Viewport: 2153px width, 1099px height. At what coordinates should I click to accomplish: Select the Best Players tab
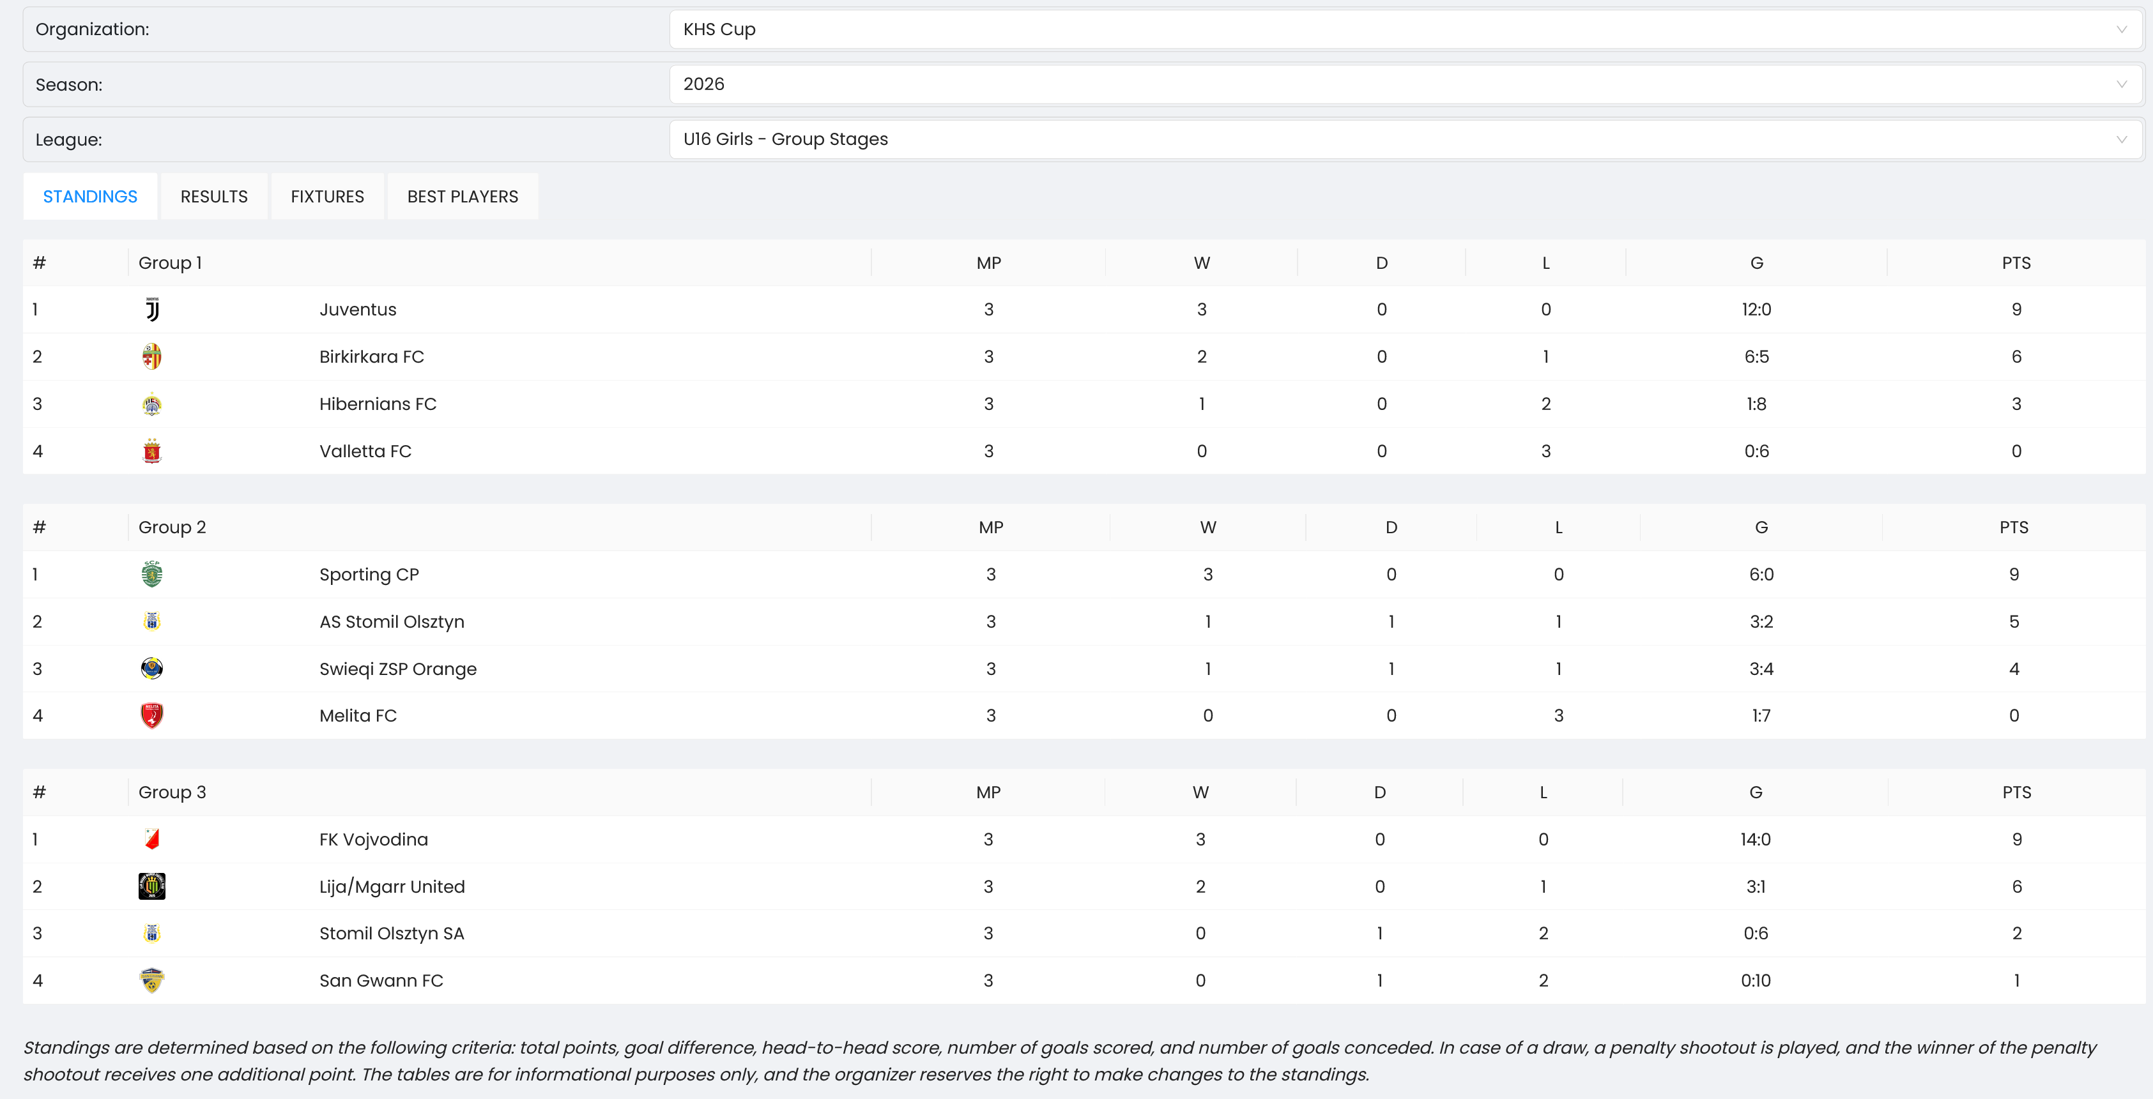(x=462, y=197)
